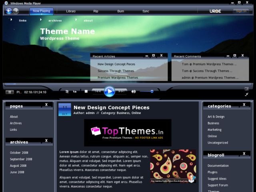This screenshot has height=192, width=256.
Task: Open Tom's comment on Premium Wordpress Themes
Action: pos(209,64)
